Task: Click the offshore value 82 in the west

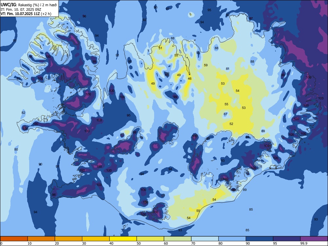Action: tap(23, 113)
